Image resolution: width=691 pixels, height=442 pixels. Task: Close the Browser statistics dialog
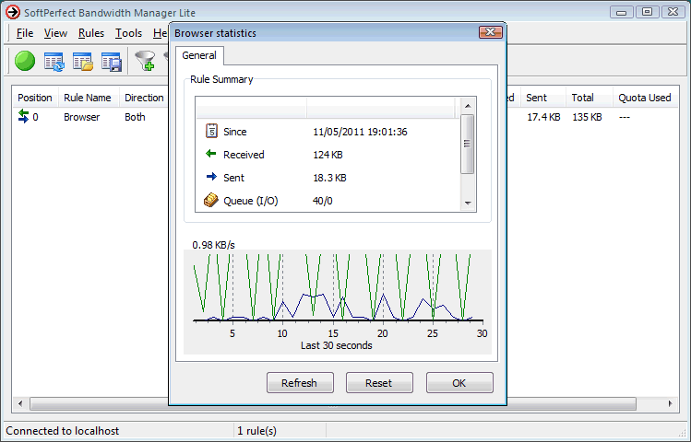pos(489,33)
